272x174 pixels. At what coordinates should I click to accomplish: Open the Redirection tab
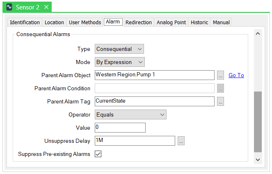139,22
